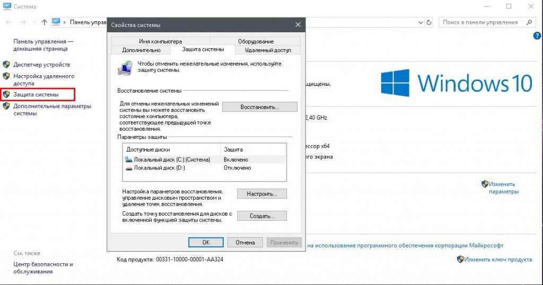Screen dimensions: 543x285
Task: Confirm with the OK button
Action: coord(206,243)
